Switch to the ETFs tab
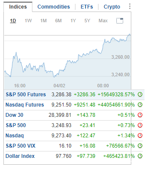The height and width of the screenshot is (169, 156). pyautogui.click(x=87, y=7)
